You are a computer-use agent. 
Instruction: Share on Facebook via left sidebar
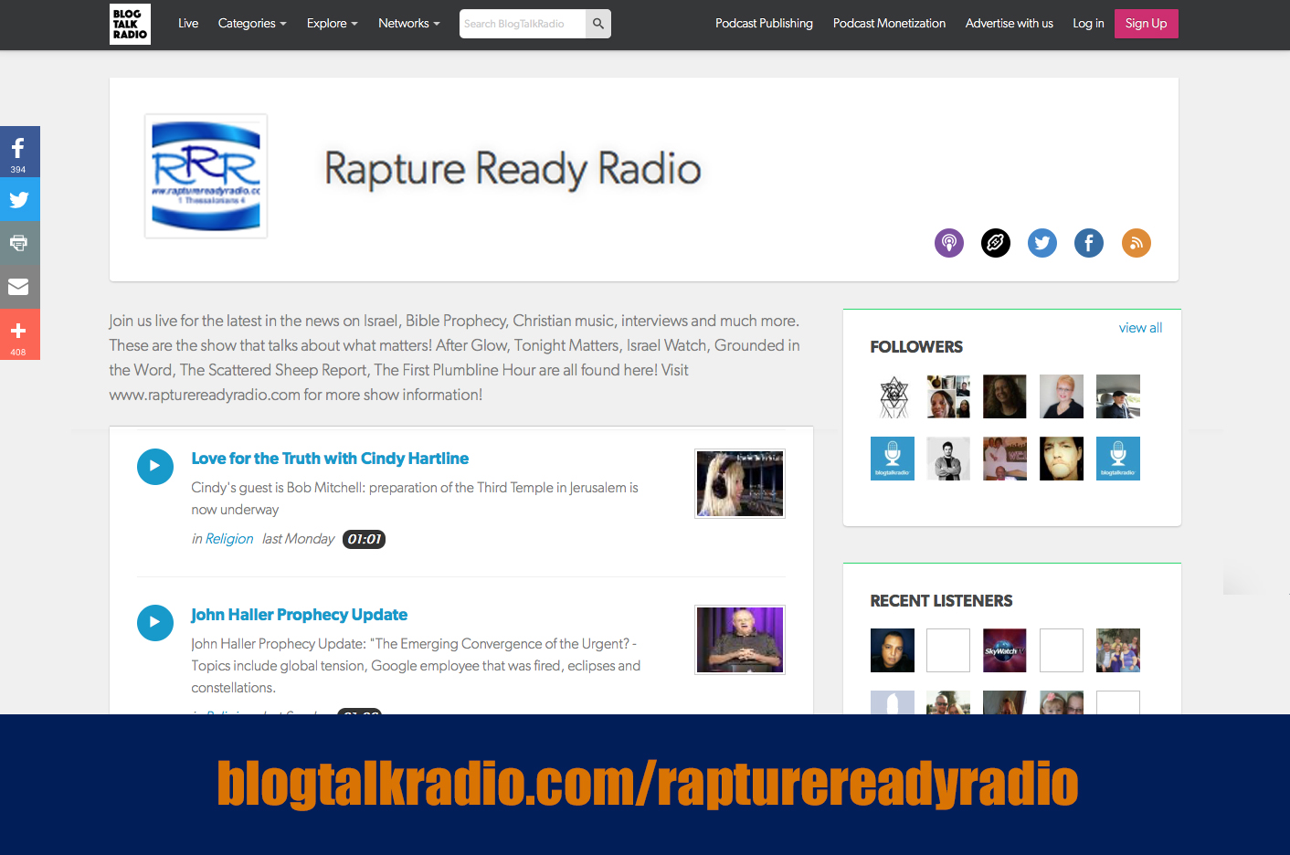(19, 151)
